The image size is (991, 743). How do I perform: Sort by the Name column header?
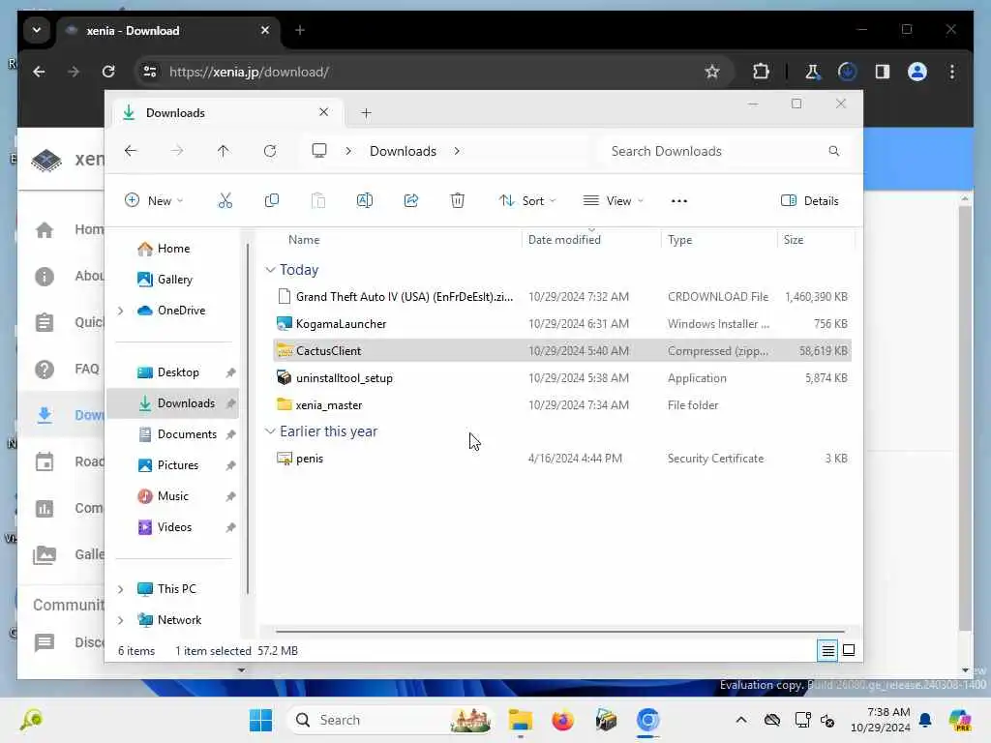pyautogui.click(x=304, y=240)
